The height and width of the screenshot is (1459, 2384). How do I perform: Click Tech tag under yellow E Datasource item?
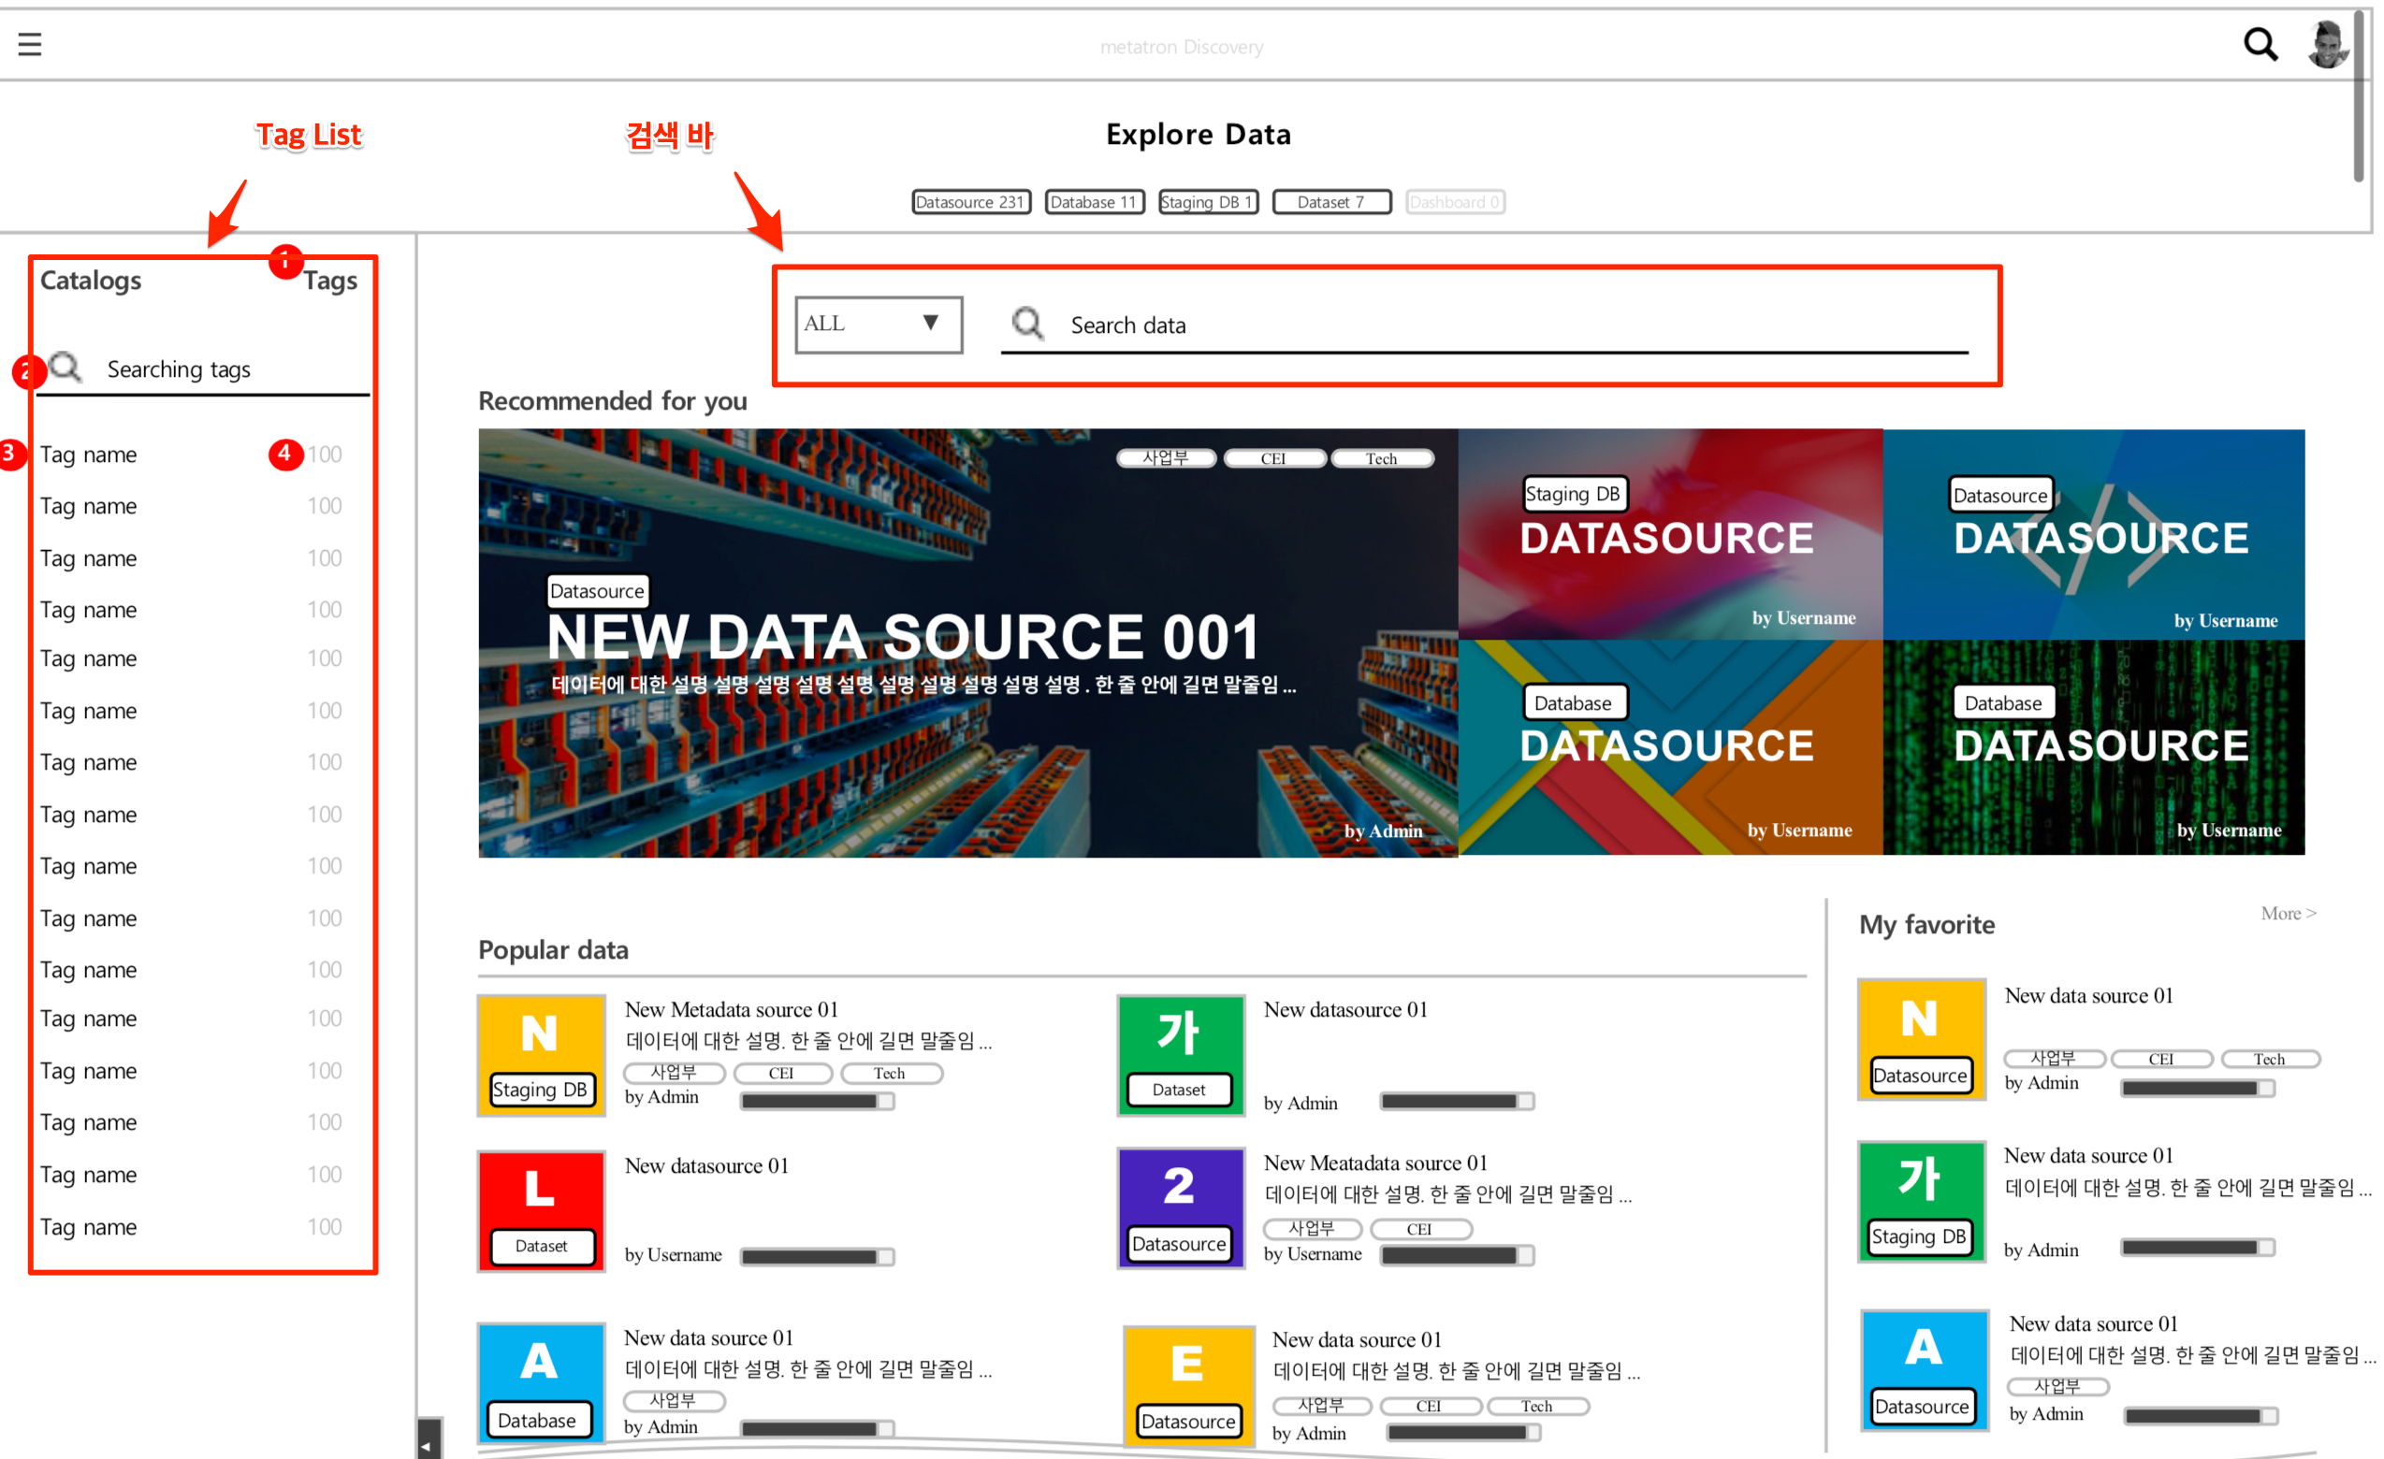click(x=1537, y=1406)
